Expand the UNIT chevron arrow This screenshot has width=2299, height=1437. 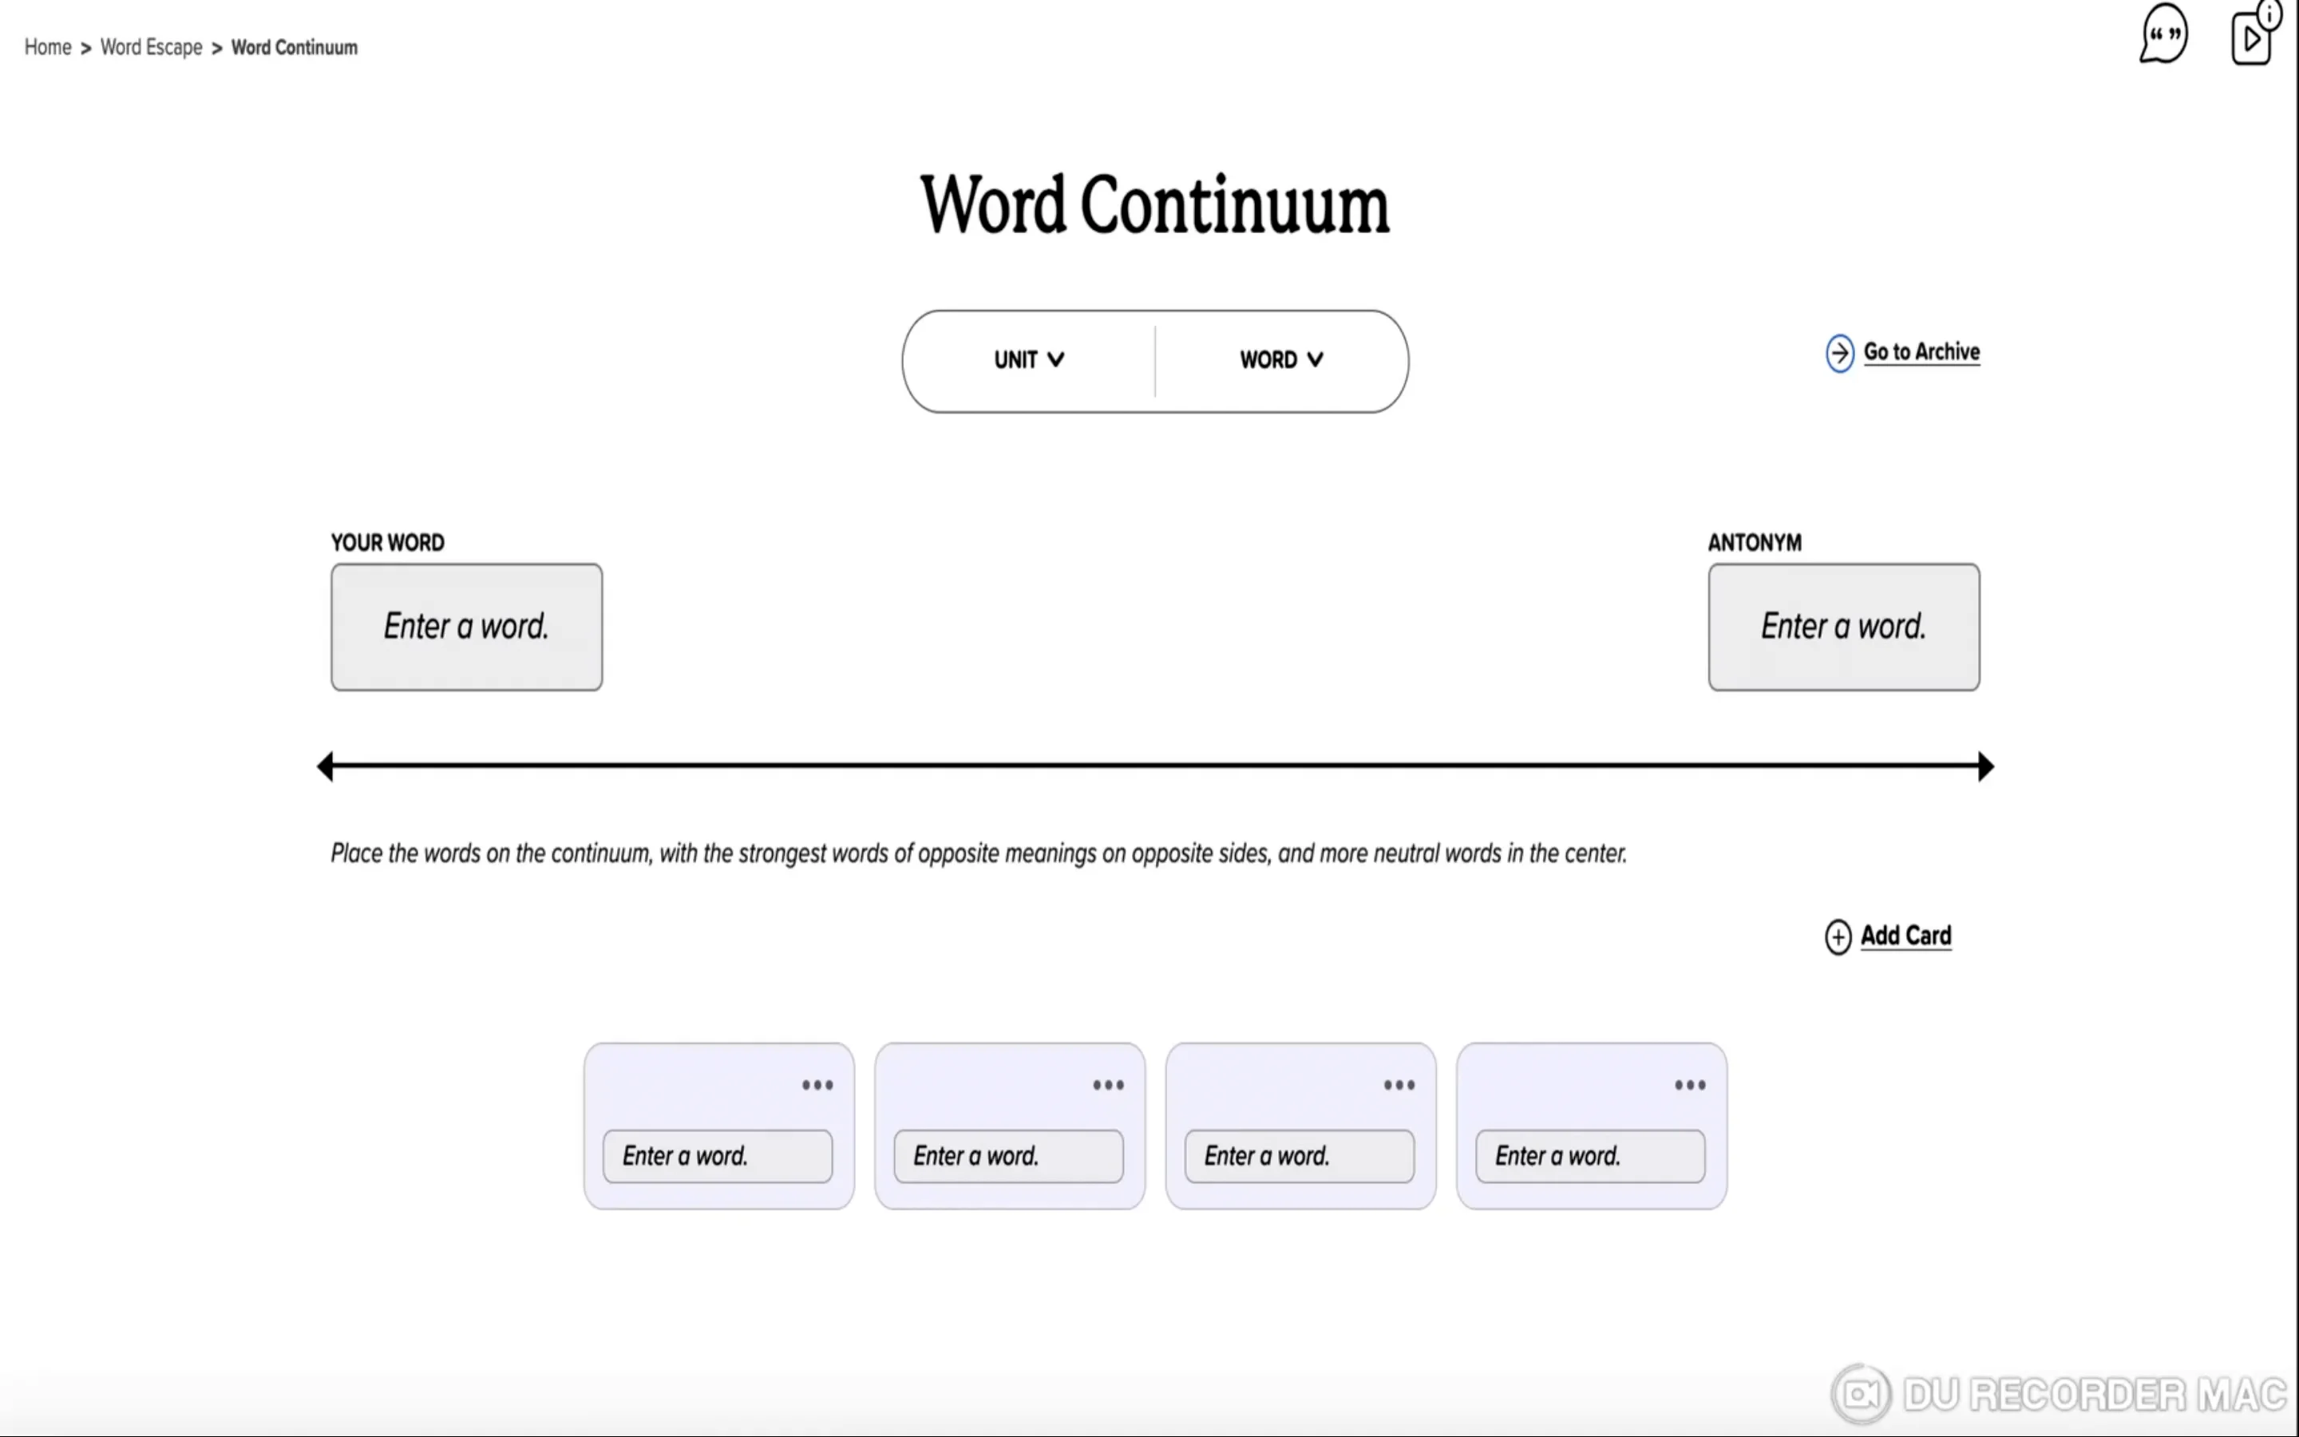(x=1056, y=360)
